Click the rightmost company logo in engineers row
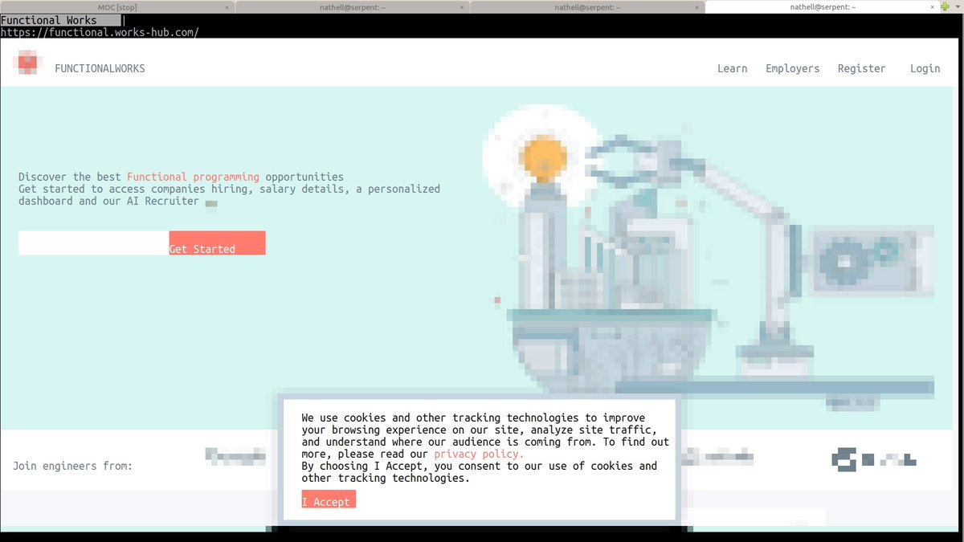Viewport: 964px width, 542px height. (x=874, y=459)
